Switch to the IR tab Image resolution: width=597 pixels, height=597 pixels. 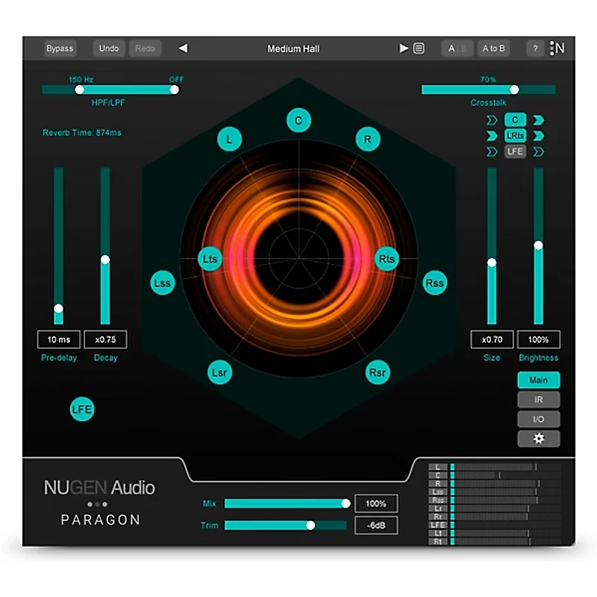point(538,399)
